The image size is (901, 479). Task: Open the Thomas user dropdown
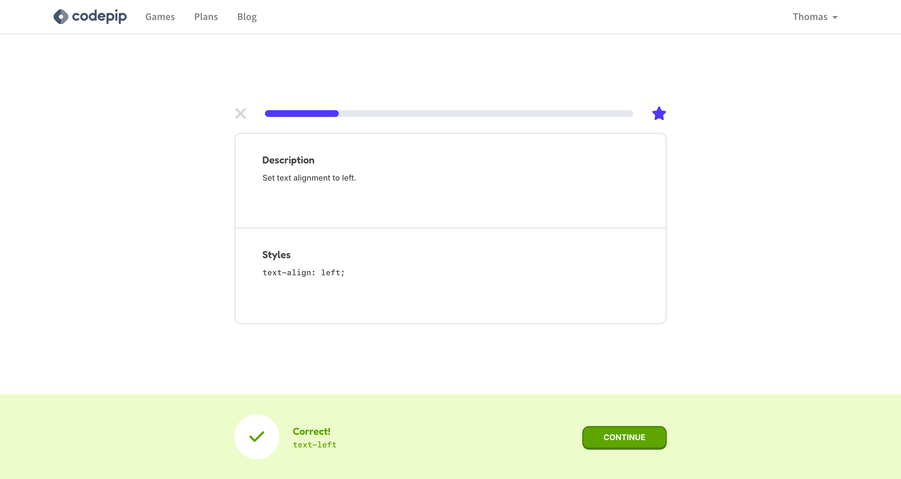[x=815, y=17]
